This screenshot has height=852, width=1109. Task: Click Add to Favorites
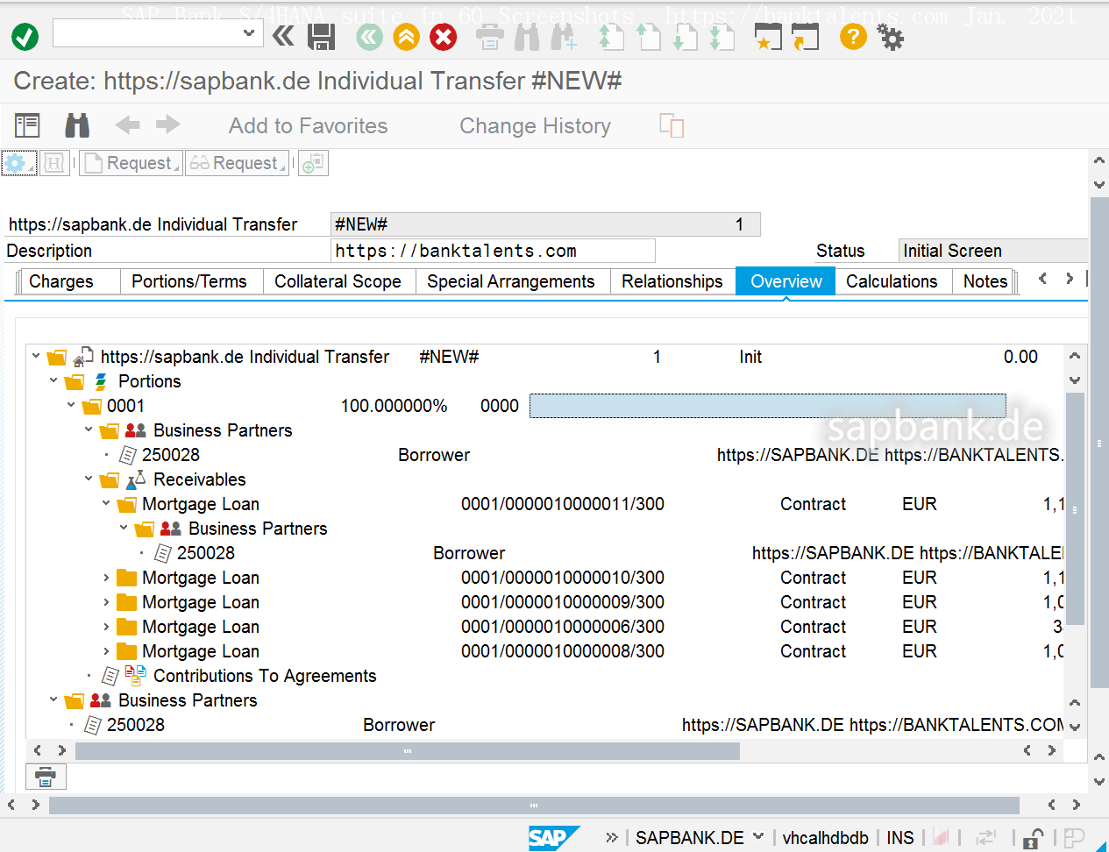[x=309, y=126]
